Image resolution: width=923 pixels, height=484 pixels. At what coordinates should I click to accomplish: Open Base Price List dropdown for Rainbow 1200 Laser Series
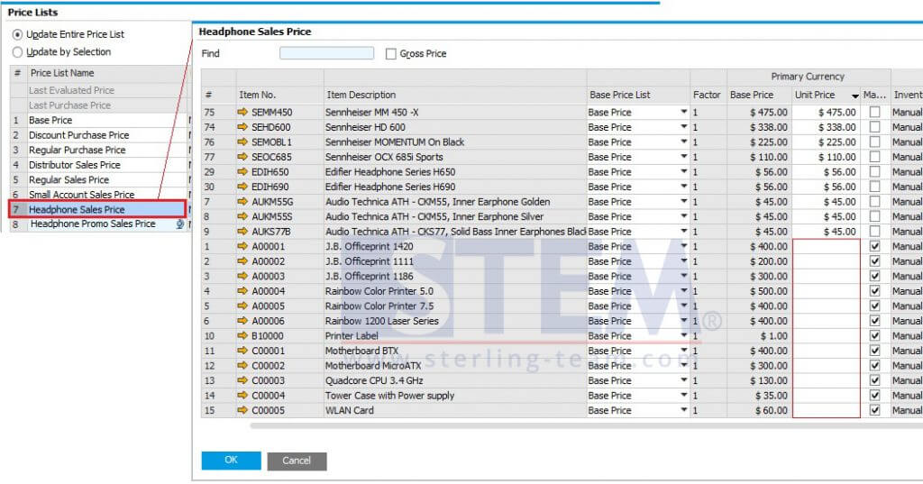coord(683,321)
